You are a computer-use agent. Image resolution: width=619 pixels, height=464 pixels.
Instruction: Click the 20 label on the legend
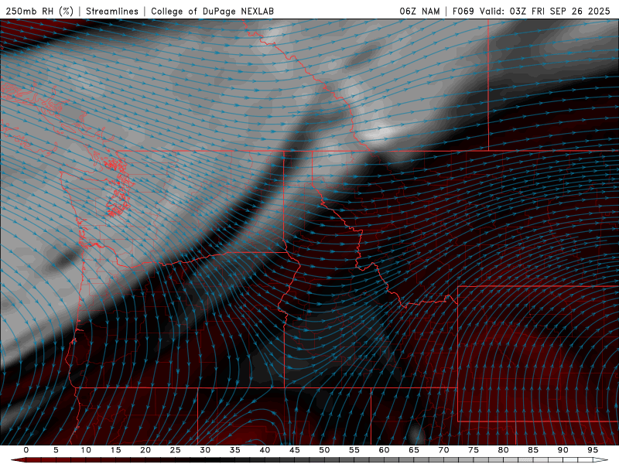tap(145, 450)
